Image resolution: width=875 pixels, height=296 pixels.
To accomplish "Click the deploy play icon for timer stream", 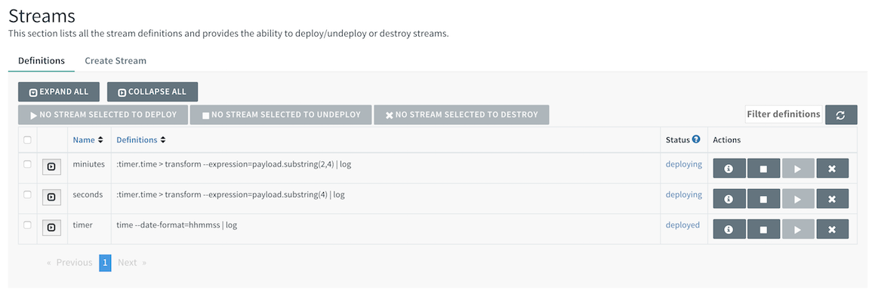I will pos(797,229).
